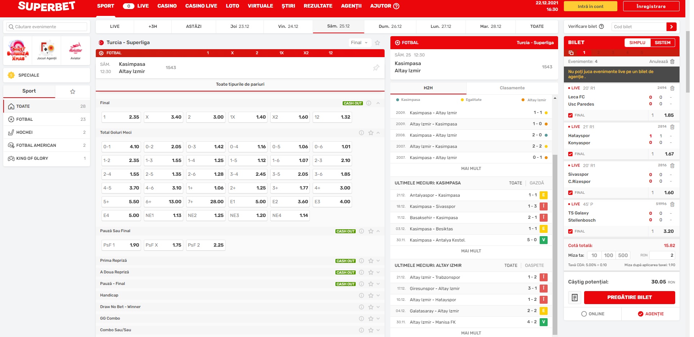Open help icon next to Verificare bilet

[601, 26]
